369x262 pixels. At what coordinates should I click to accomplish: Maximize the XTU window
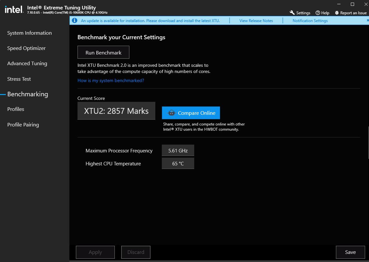352,4
